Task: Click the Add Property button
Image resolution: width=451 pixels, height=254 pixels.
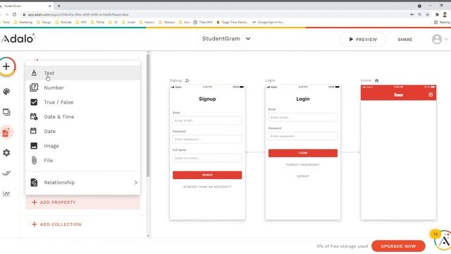Action: tap(83, 202)
